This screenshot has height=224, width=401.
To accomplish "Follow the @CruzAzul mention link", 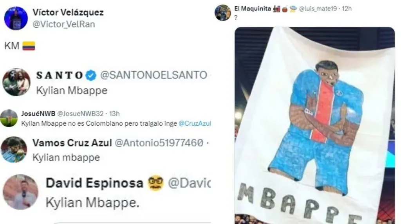I will [x=195, y=123].
